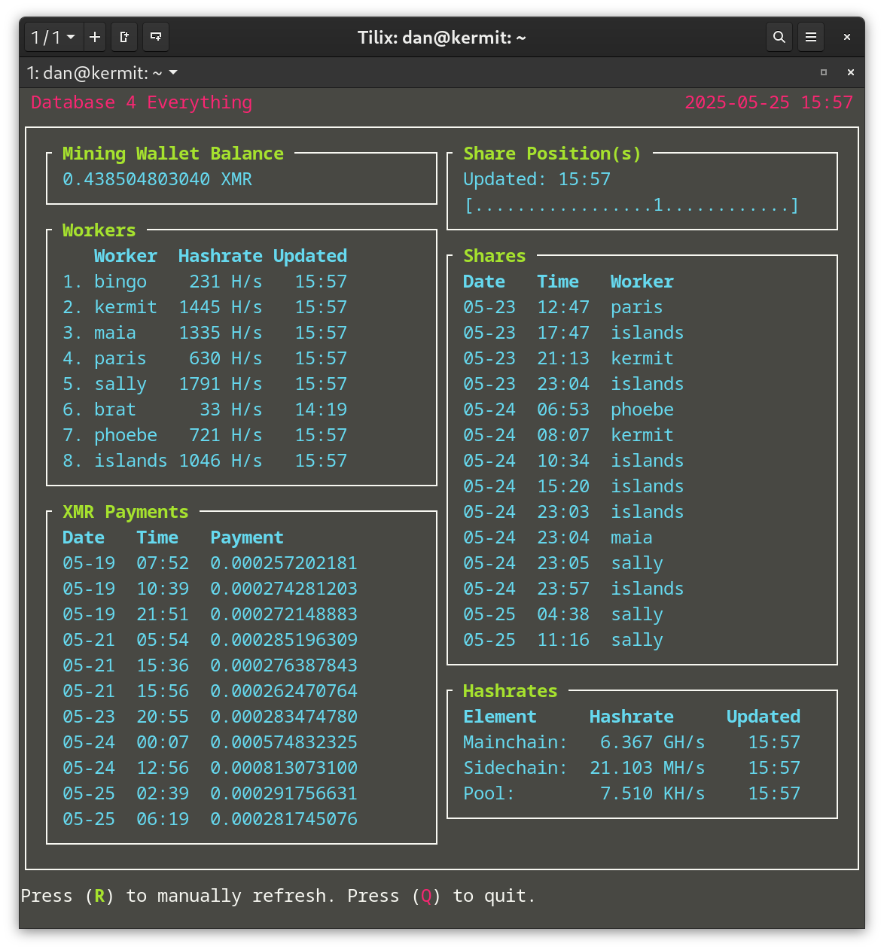Select payment 0.000283474780

coord(284,717)
